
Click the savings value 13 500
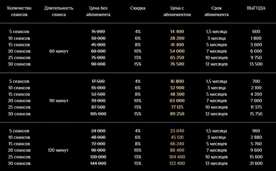coord(256,64)
